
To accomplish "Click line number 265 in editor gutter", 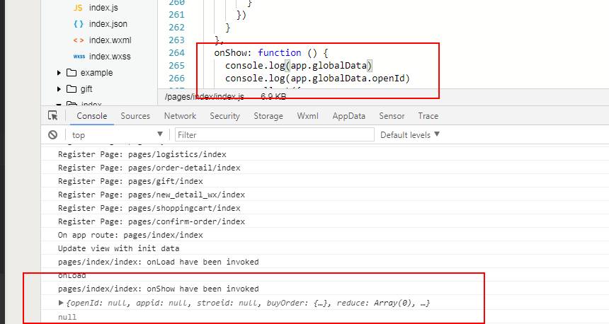I will pyautogui.click(x=177, y=66).
